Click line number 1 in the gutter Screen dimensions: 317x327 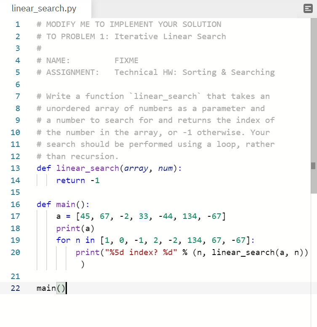pyautogui.click(x=18, y=24)
